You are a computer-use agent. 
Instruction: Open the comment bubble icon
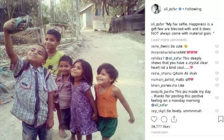(164, 119)
